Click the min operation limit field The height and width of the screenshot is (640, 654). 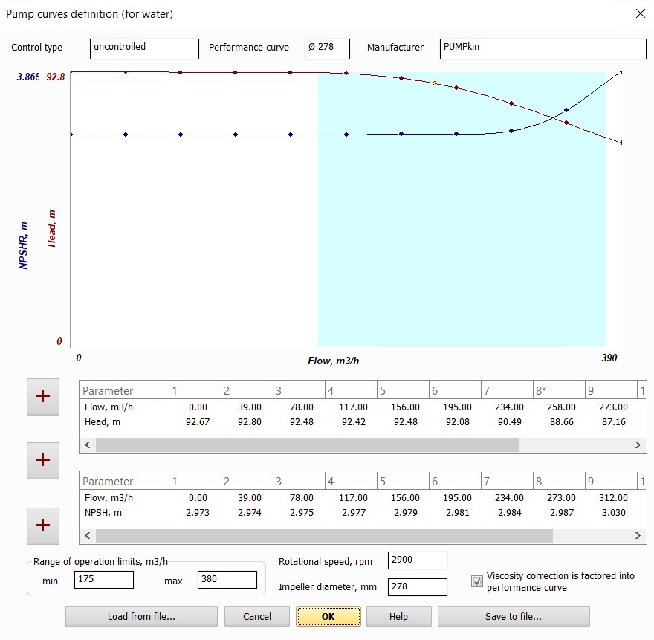click(103, 580)
